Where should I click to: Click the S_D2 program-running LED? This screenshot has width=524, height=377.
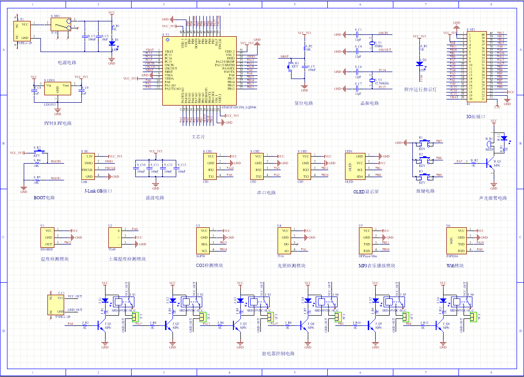point(420,64)
